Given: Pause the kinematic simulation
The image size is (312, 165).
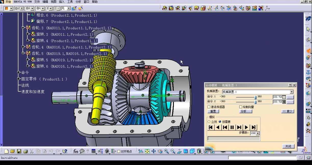Looking at the screenshot, I should (x=232, y=127).
